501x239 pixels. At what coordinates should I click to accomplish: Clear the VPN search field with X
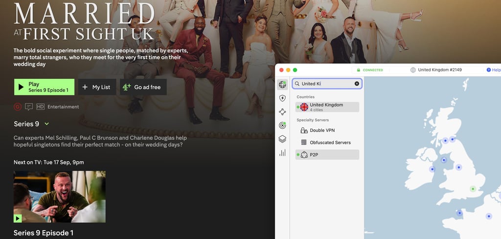point(357,84)
